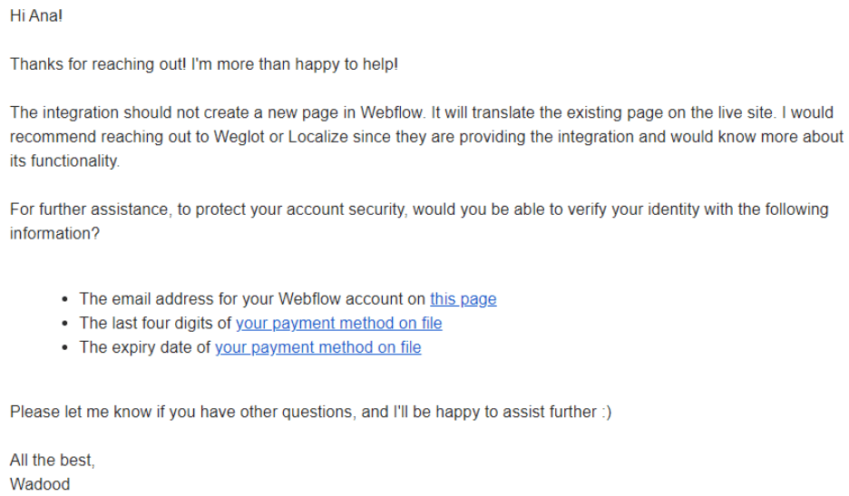The width and height of the screenshot is (849, 496).
Task: Click "The expiry date of" text
Action: (144, 347)
